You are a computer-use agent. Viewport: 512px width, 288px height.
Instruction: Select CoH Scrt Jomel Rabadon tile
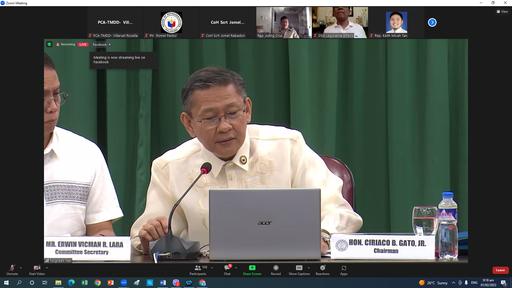tap(227, 23)
